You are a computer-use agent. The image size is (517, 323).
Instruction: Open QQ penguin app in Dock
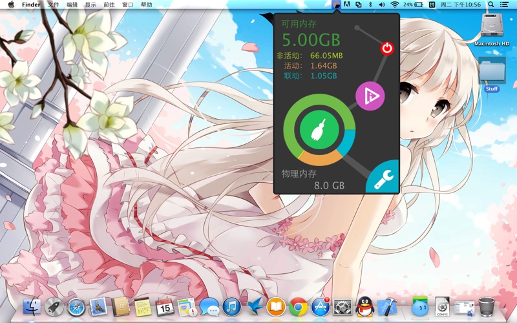click(x=364, y=306)
